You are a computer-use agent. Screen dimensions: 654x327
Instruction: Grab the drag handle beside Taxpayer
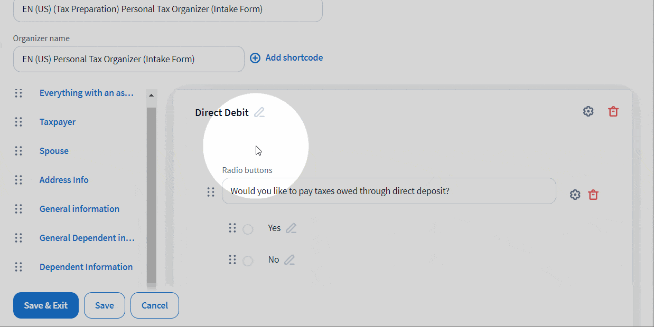pos(18,122)
